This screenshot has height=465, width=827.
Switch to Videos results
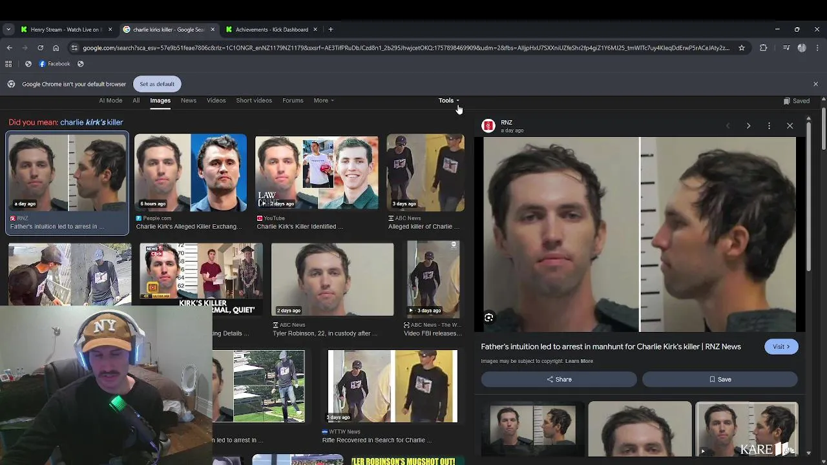click(x=216, y=100)
